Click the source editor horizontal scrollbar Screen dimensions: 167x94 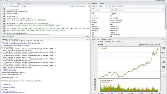[28, 35]
